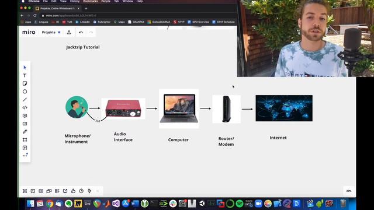Open a new Chrome tab

86,8
